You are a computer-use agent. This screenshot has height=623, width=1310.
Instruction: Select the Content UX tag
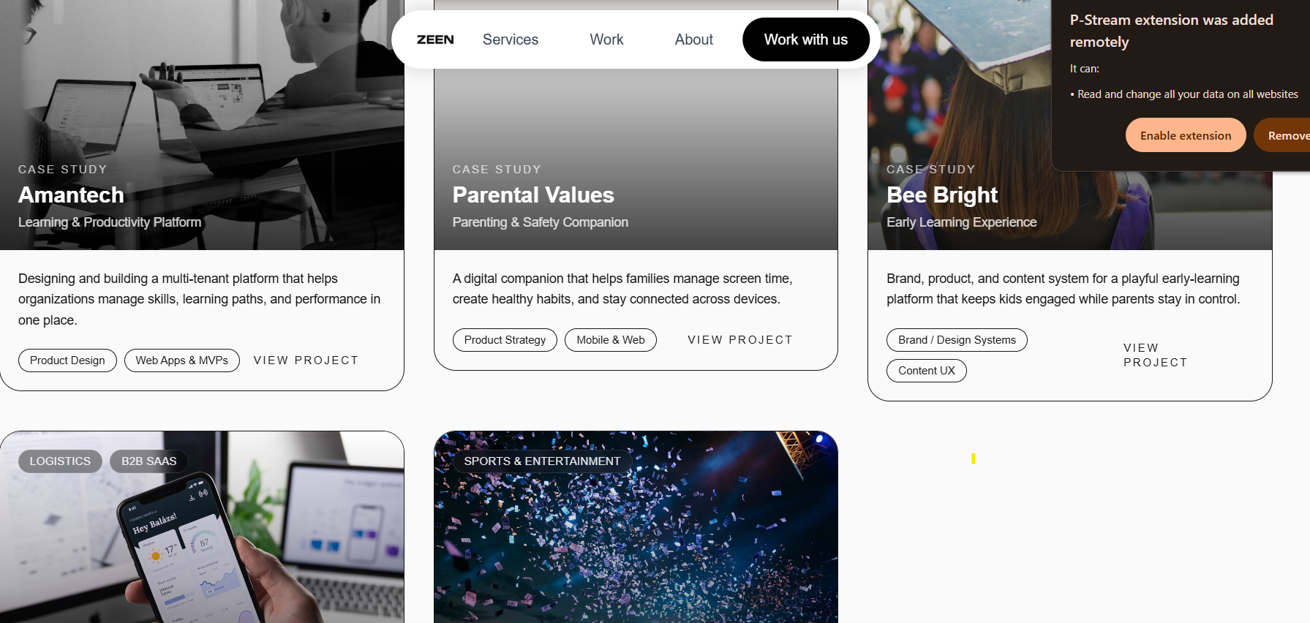[927, 371]
